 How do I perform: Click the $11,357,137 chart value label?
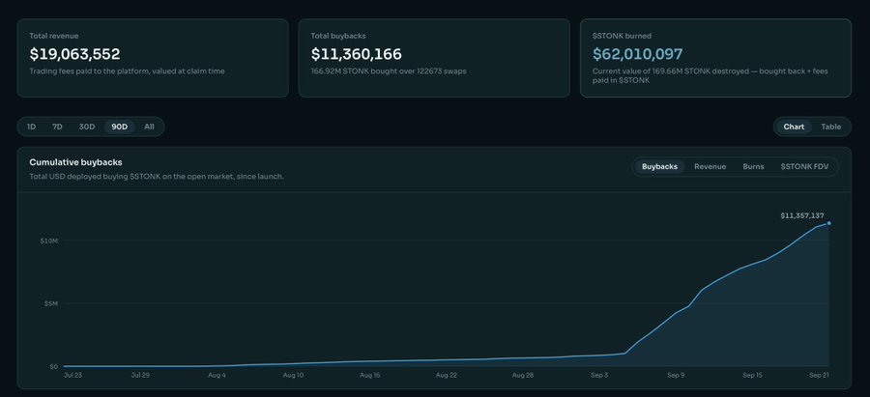[x=801, y=215]
